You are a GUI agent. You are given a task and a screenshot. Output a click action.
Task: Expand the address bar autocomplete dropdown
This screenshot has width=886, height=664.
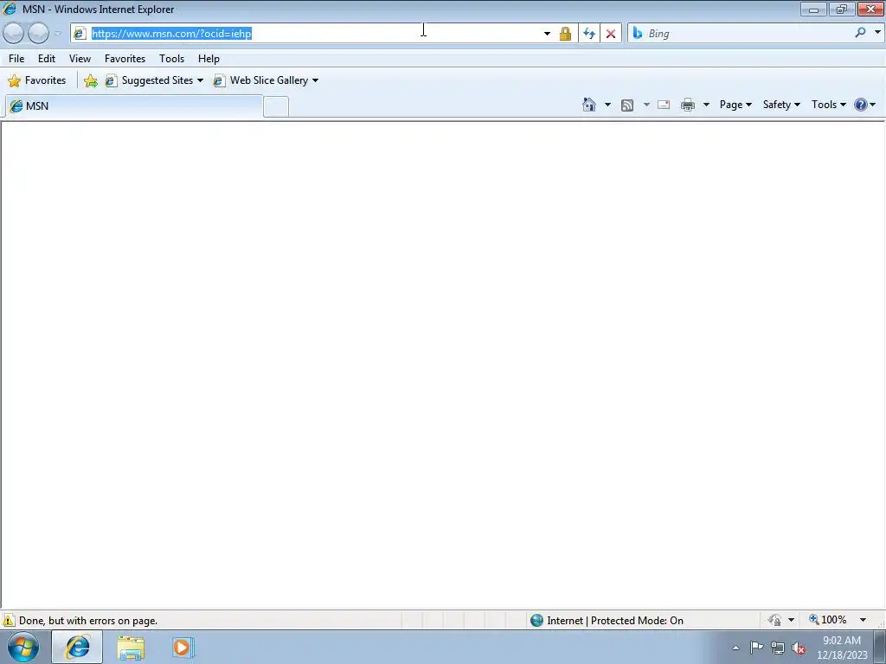click(x=547, y=34)
